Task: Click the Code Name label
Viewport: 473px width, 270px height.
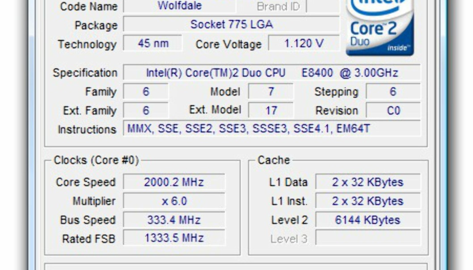Action: tap(89, 6)
